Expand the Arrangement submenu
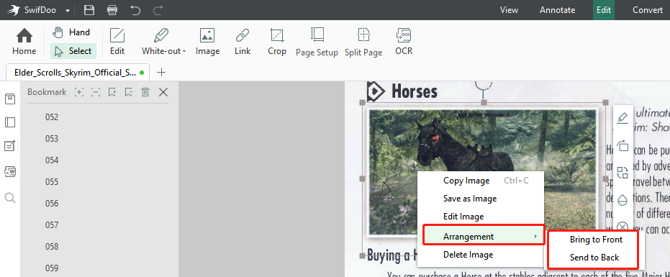The image size is (670, 277). (x=484, y=237)
